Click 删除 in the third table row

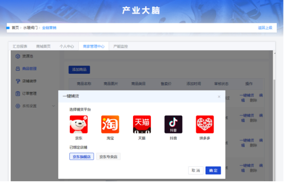pos(253,145)
